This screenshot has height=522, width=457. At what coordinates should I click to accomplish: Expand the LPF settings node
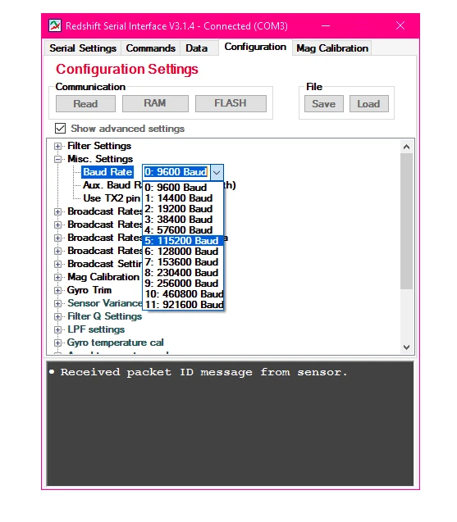click(x=57, y=329)
